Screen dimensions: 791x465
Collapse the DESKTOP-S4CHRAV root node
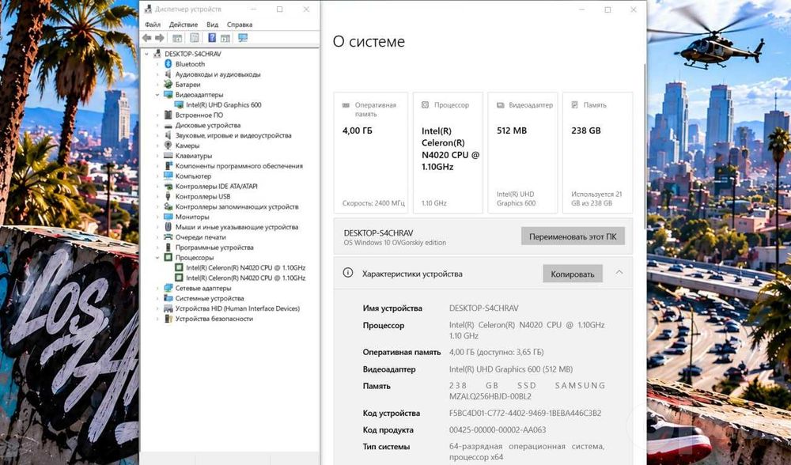tap(147, 54)
